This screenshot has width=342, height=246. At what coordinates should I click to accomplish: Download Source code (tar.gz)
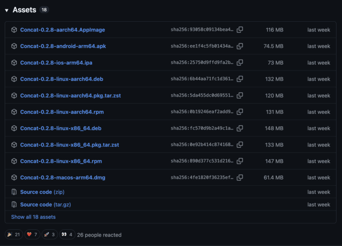click(x=46, y=205)
